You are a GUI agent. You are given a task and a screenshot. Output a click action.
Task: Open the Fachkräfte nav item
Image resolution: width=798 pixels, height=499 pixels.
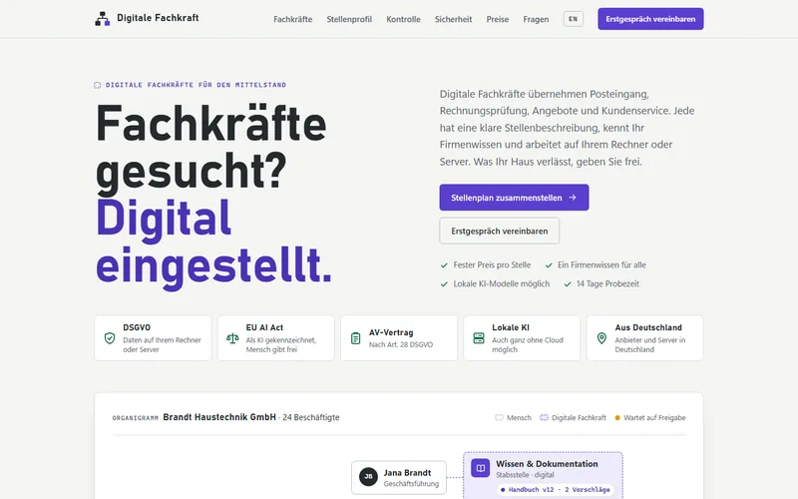point(292,19)
